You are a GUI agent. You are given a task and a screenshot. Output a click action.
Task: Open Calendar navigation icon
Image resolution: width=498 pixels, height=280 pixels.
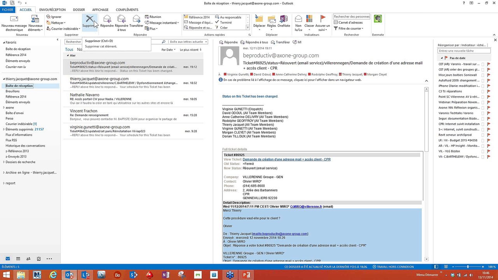[x=18, y=259]
